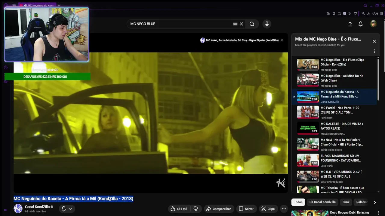Viewport: 385px width, 216px height.
Task: Open the notification bell subscription dropdown
Action: [x=67, y=209]
